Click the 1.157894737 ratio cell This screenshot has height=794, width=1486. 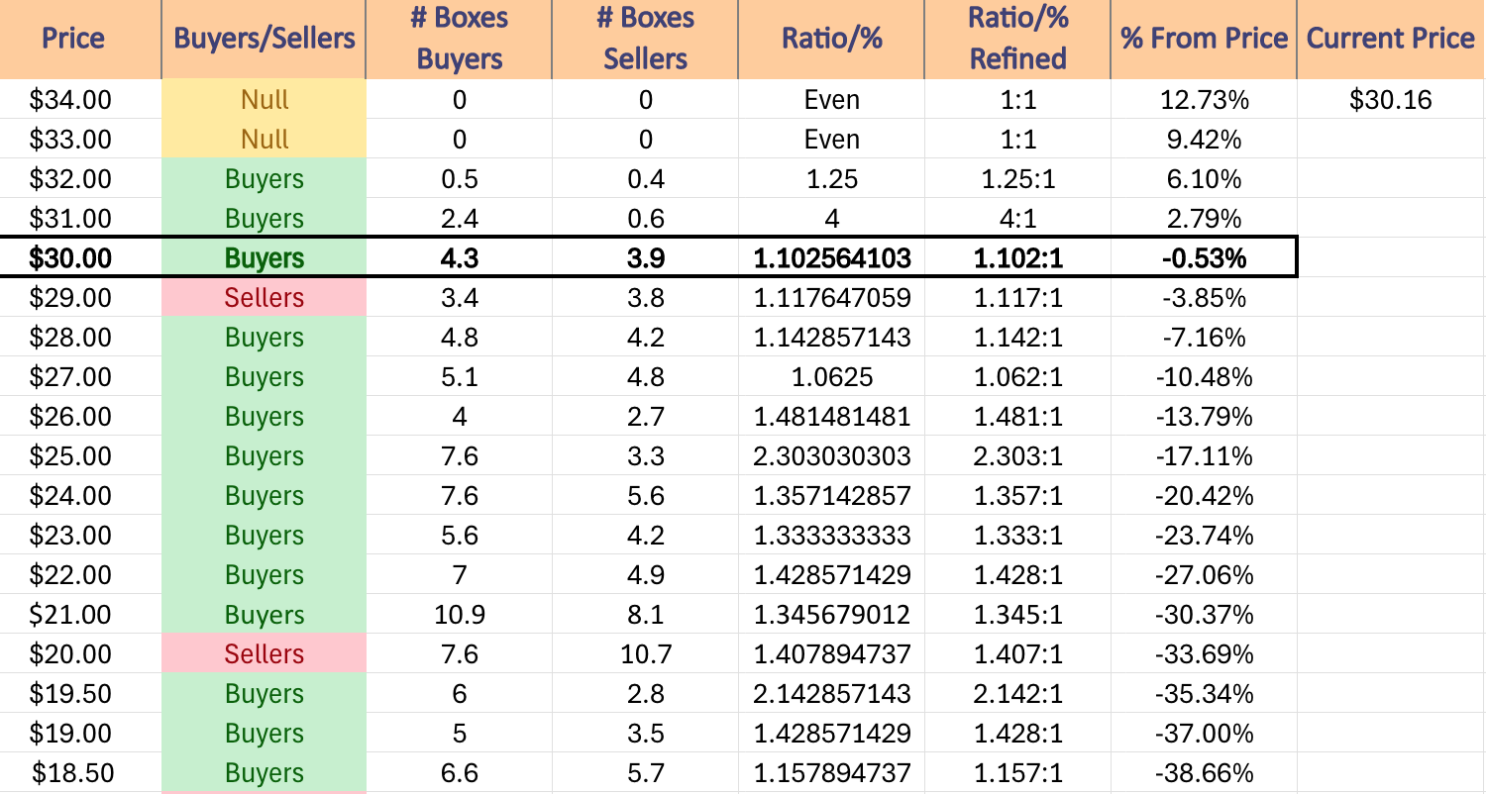(831, 772)
